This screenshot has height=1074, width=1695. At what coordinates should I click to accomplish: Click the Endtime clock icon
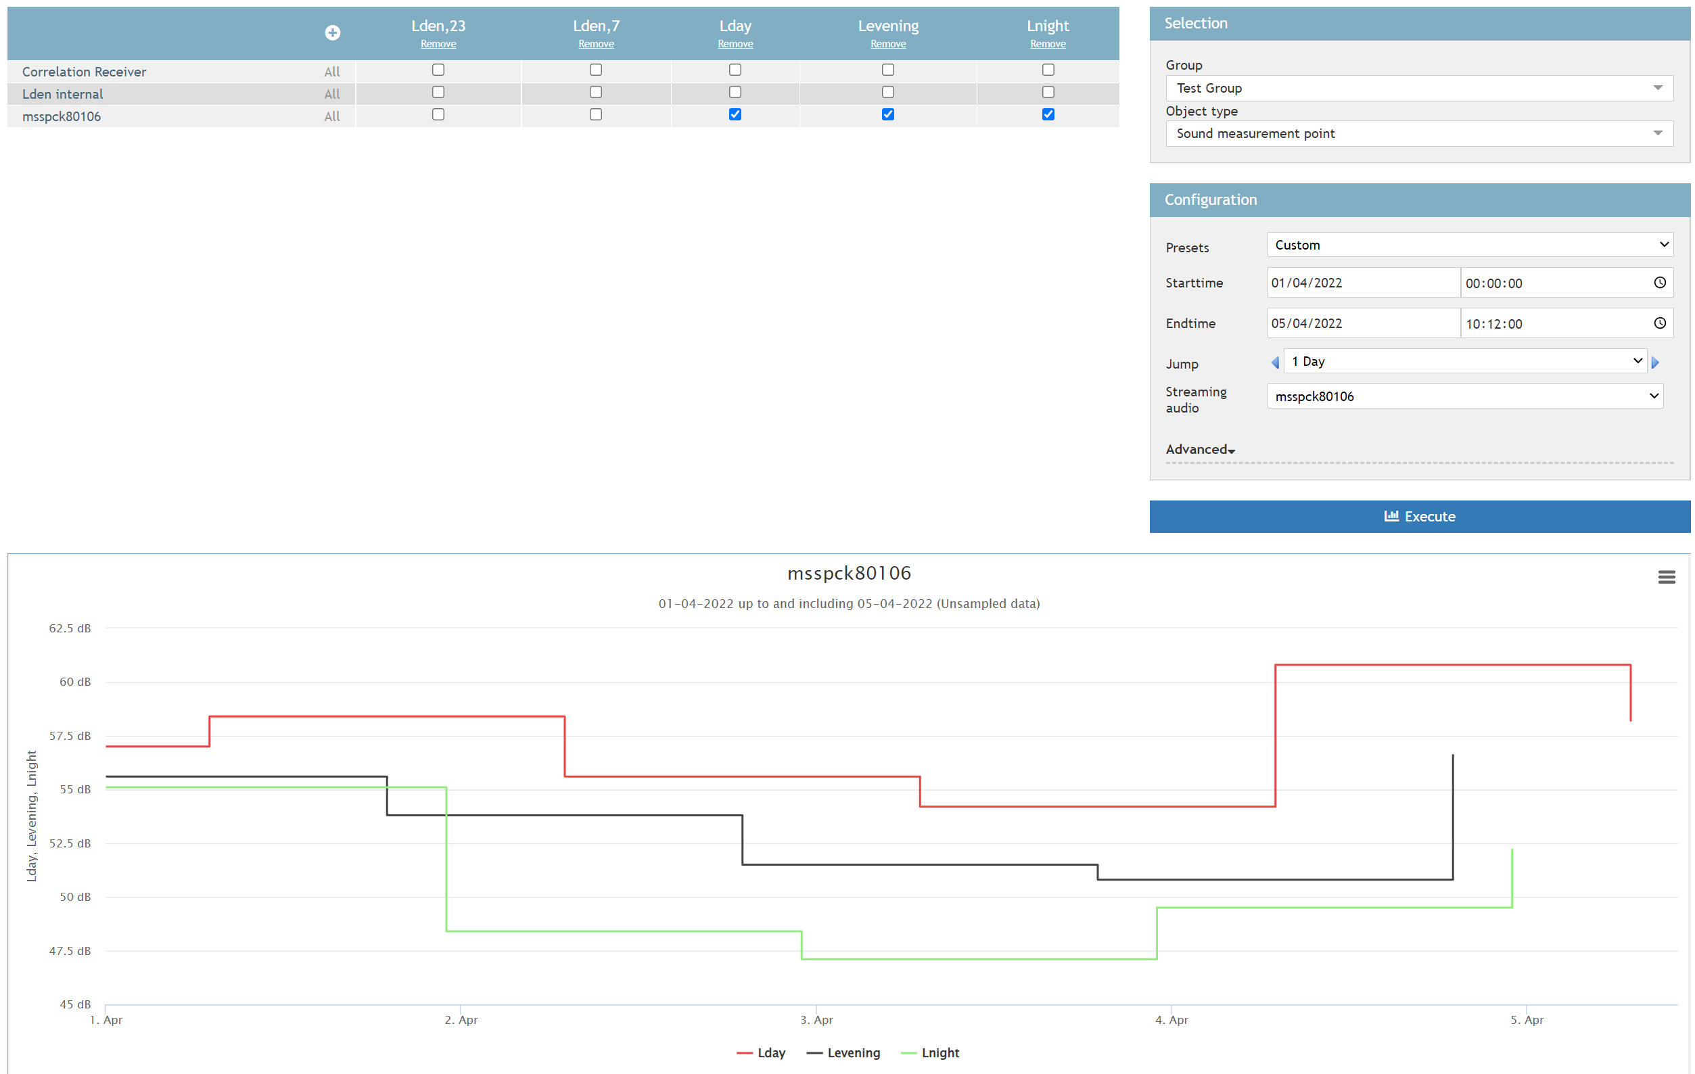coord(1659,323)
